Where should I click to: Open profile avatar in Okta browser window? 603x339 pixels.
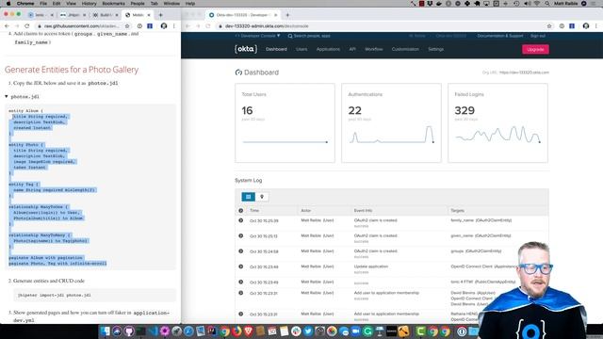coord(586,26)
